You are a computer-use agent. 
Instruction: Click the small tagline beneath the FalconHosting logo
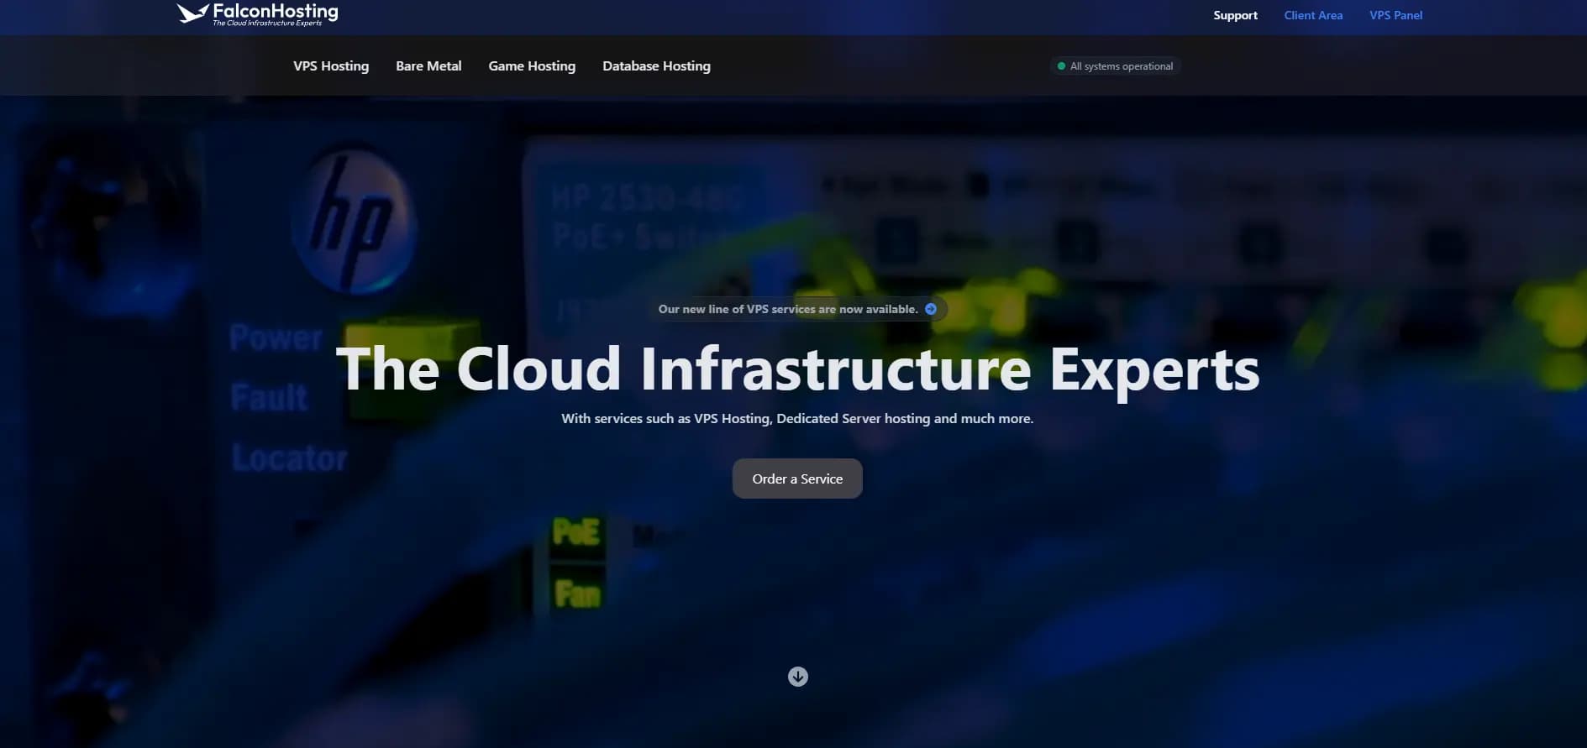pyautogui.click(x=267, y=24)
